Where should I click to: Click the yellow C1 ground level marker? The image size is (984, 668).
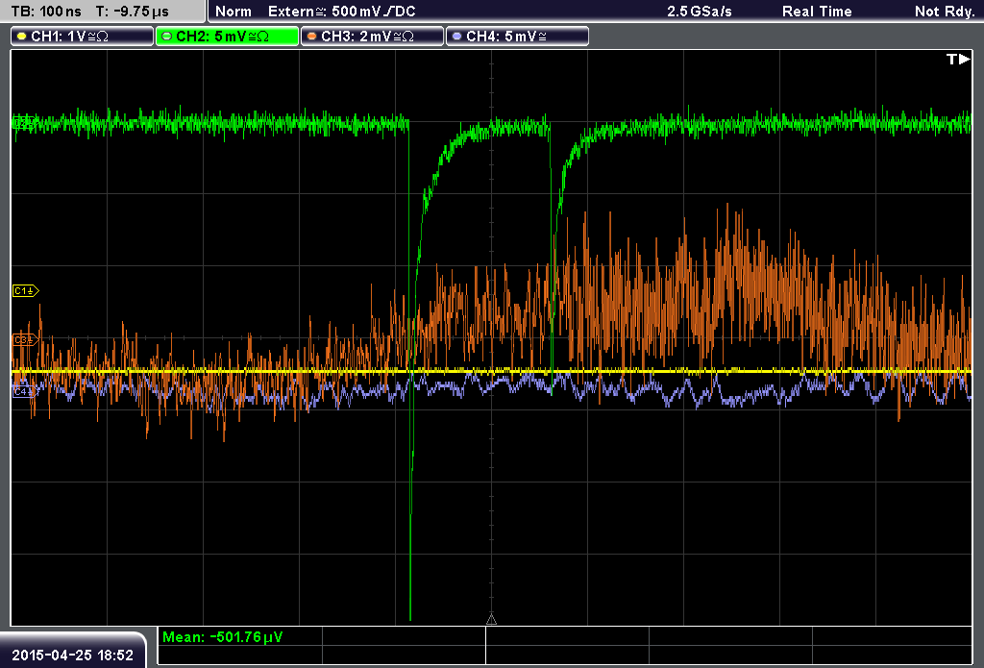(26, 290)
